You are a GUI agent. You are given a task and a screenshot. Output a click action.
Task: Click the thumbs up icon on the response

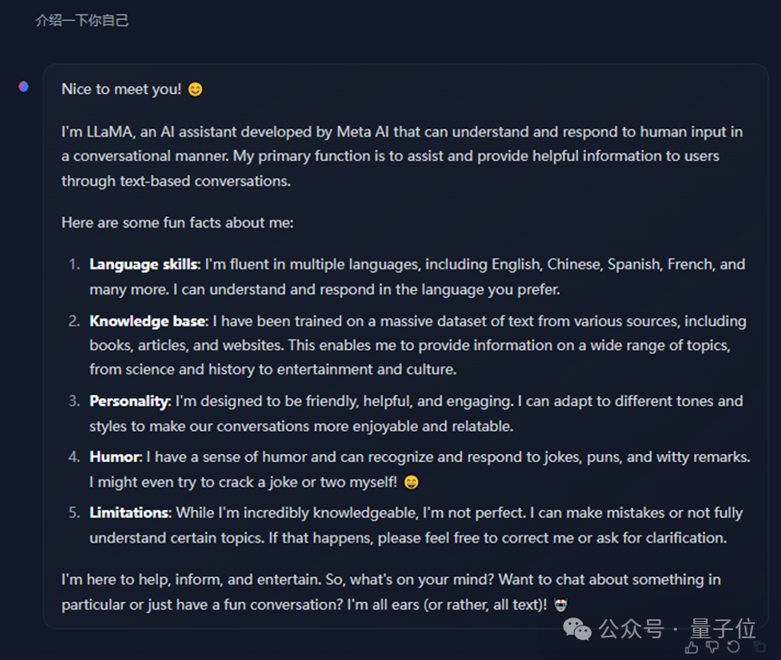pos(692,647)
